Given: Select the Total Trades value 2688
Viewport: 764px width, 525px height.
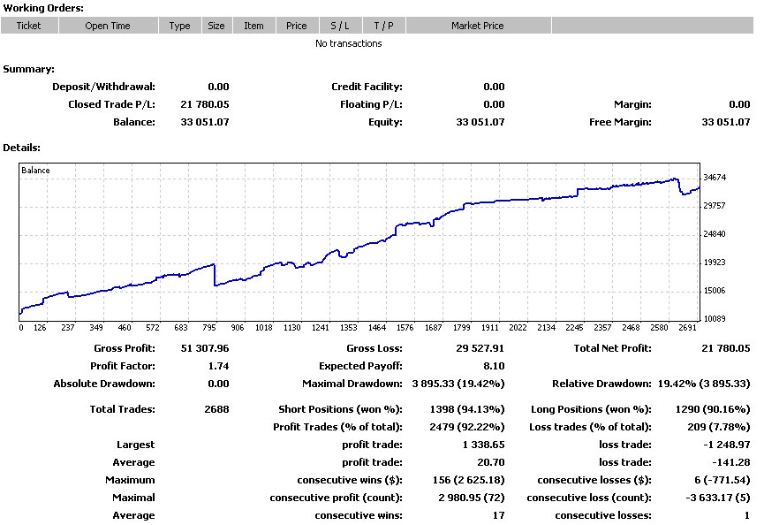Looking at the screenshot, I should 216,409.
